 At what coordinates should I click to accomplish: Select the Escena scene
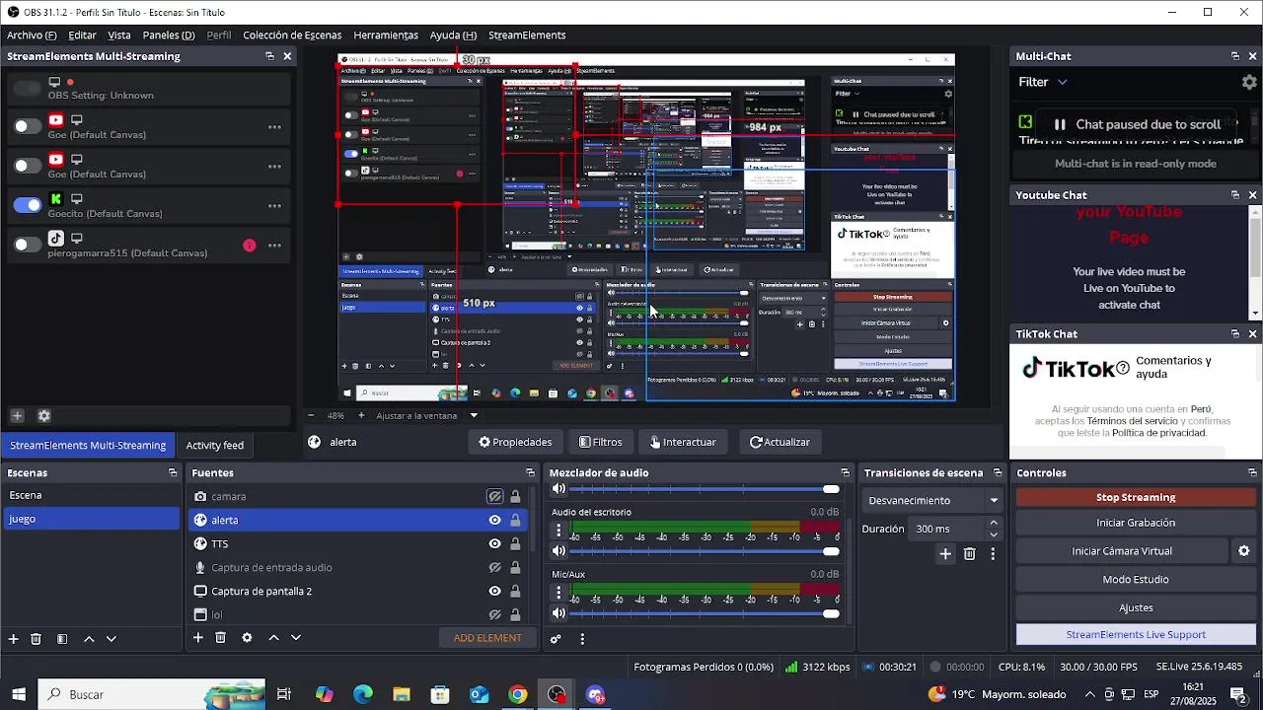point(91,496)
